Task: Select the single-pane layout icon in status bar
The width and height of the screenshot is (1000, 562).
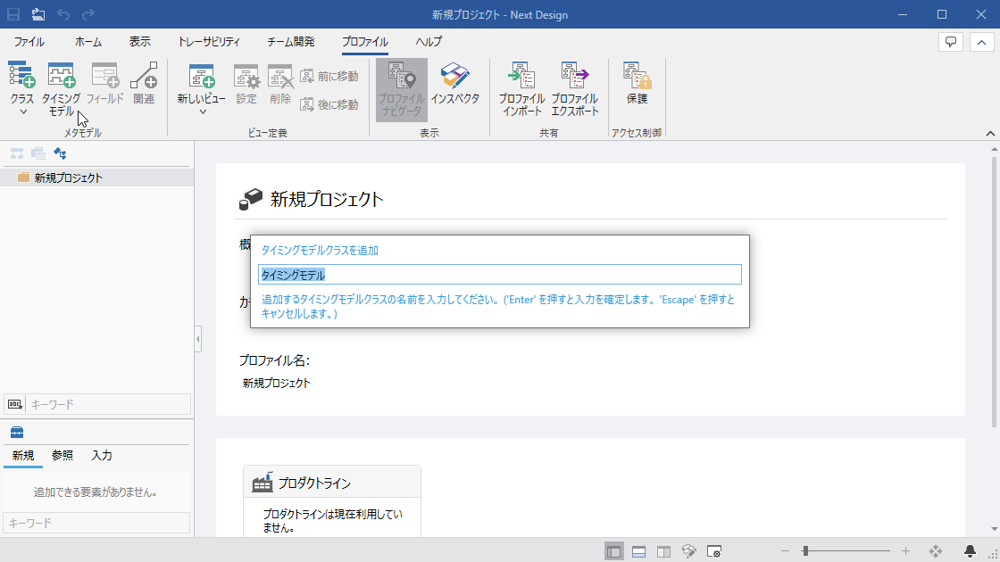Action: (x=613, y=551)
